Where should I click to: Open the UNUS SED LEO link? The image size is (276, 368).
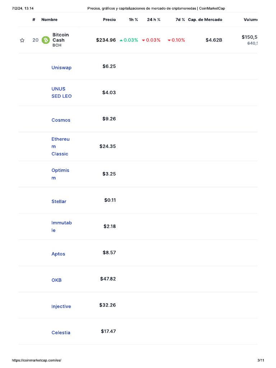point(61,92)
